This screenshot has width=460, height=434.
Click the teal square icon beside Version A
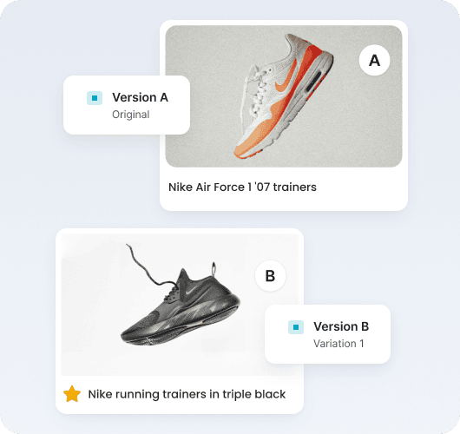[95, 98]
